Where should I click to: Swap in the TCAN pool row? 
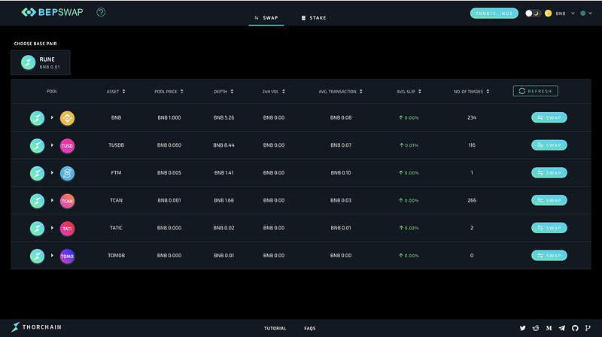(x=549, y=200)
